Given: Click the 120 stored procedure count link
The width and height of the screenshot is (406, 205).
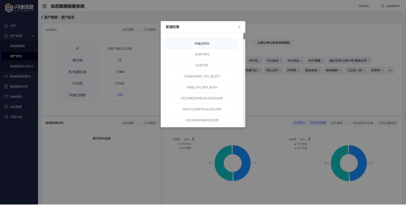Looking at the screenshot, I should click(x=120, y=95).
